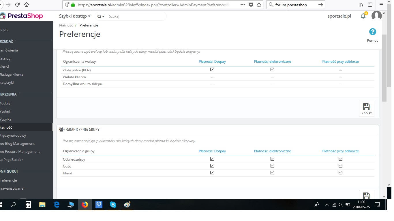394x221 pixels.
Task: Open Obsługa klienta in the sidebar
Action: pos(12,75)
